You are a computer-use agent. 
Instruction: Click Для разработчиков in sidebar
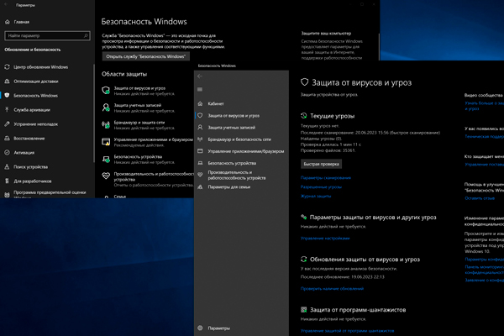(33, 181)
